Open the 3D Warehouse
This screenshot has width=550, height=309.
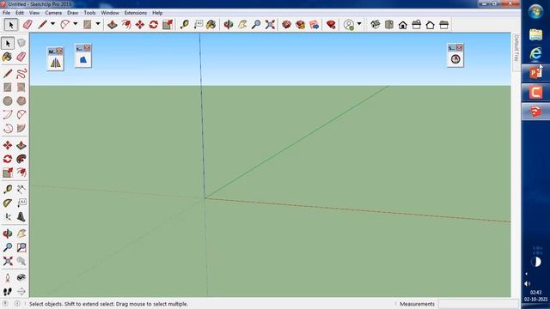pos(286,25)
